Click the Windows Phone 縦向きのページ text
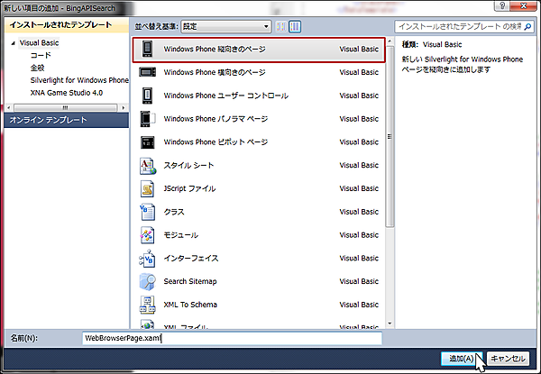Screen dimensions: 541x374 215,49
